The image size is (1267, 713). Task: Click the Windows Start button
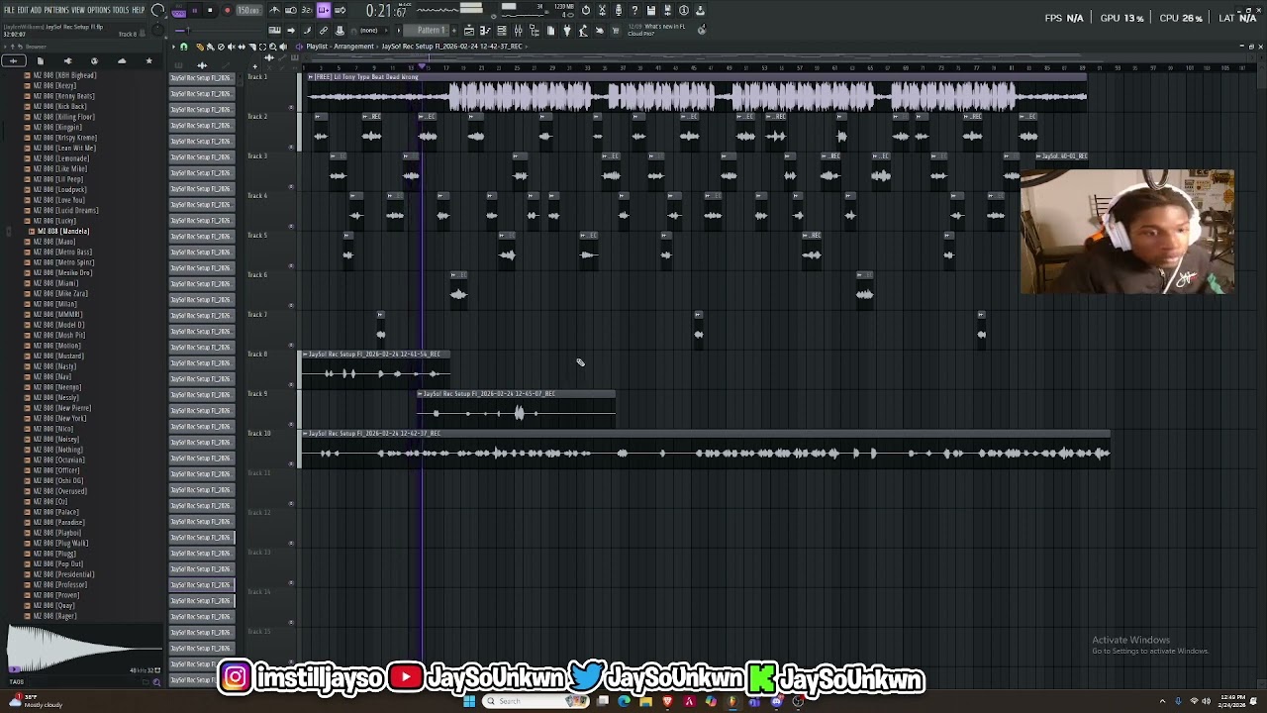pyautogui.click(x=469, y=701)
